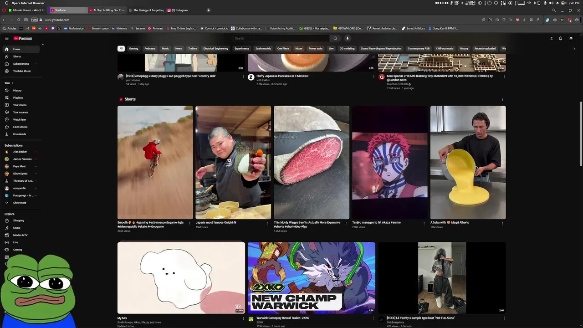583x328 pixels.
Task: Play A baba with Magri Alberto short
Action: pos(468,163)
